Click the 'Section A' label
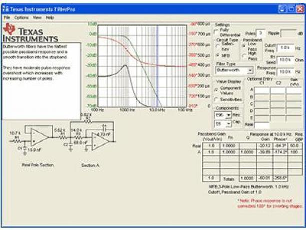 click(90, 165)
